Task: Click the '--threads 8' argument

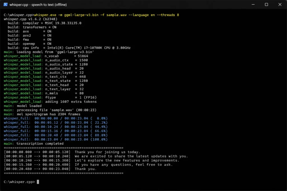Action: (x=168, y=15)
